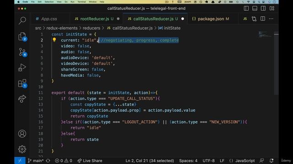Open the remote window status bar button

click(20, 161)
